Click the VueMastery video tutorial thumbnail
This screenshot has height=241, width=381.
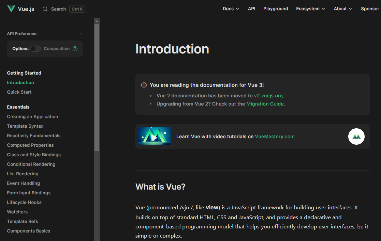point(155,136)
